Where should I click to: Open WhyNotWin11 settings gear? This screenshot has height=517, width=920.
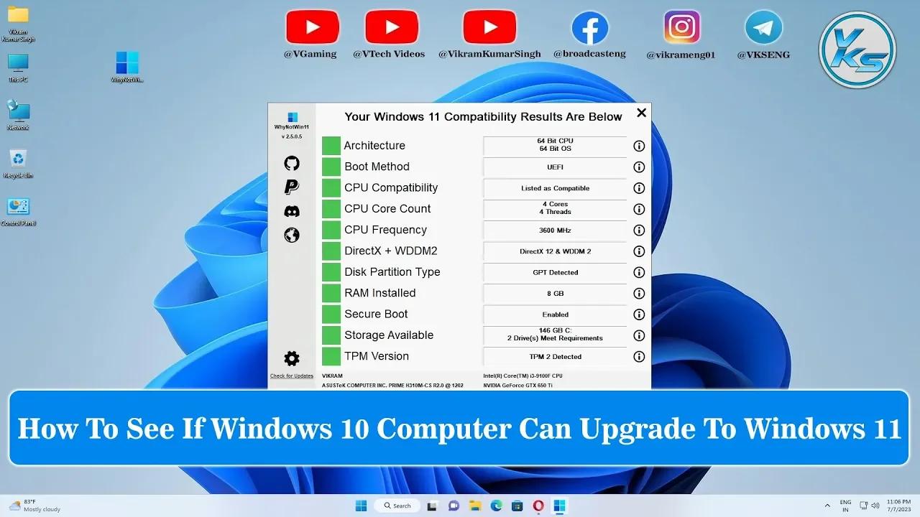[x=292, y=358]
